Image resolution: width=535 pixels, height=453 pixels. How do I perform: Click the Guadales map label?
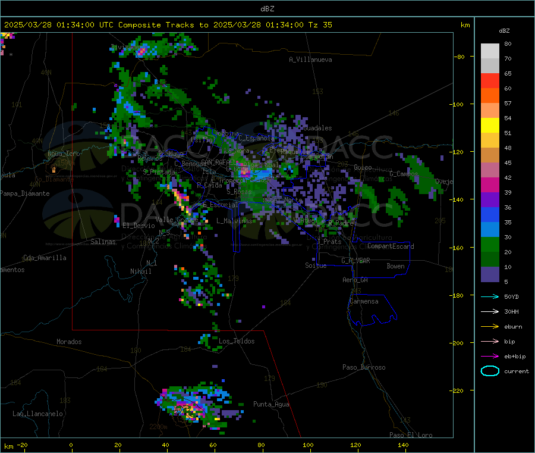coord(317,128)
